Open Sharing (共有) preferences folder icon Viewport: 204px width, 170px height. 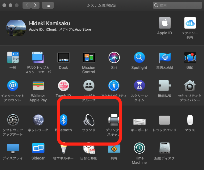[114, 149]
